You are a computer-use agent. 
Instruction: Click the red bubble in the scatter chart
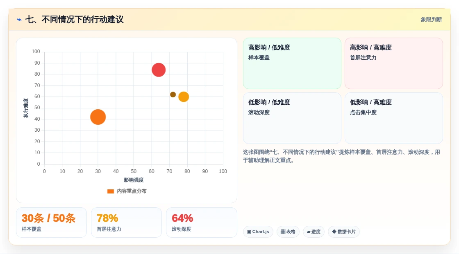pyautogui.click(x=159, y=70)
